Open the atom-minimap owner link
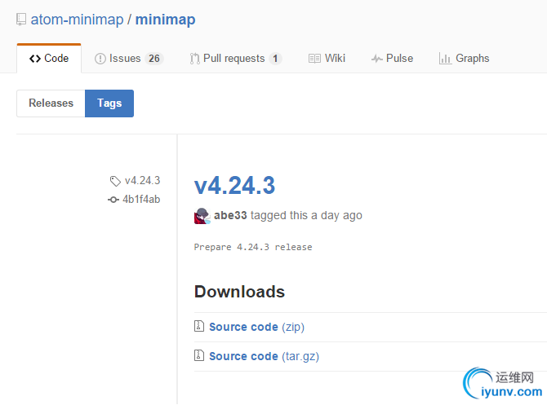This screenshot has height=405, width=547. pos(76,20)
